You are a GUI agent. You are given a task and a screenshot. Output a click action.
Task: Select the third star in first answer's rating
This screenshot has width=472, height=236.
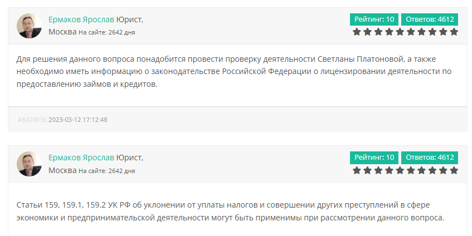pyautogui.click(x=378, y=32)
